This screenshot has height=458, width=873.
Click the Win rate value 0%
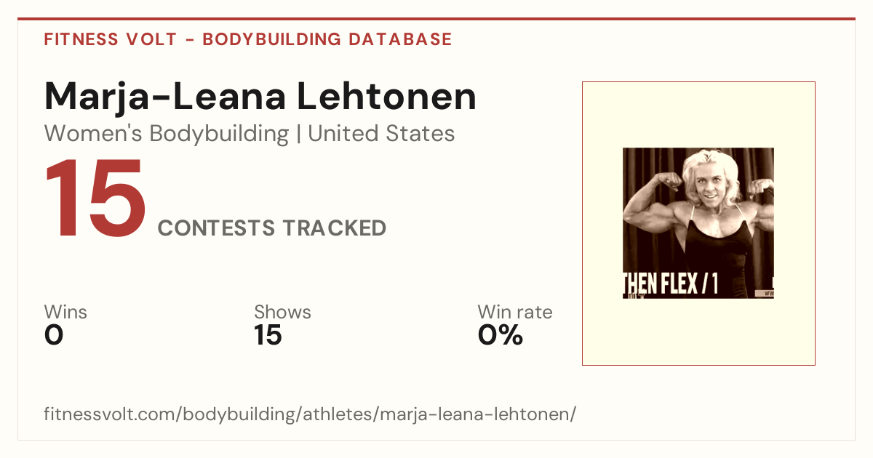pos(501,335)
